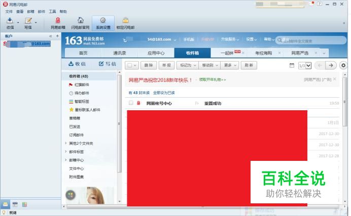The height and width of the screenshot is (216, 351).
Task: Switch to calendar view icon in bottom-left bar
Action: tap(15, 204)
